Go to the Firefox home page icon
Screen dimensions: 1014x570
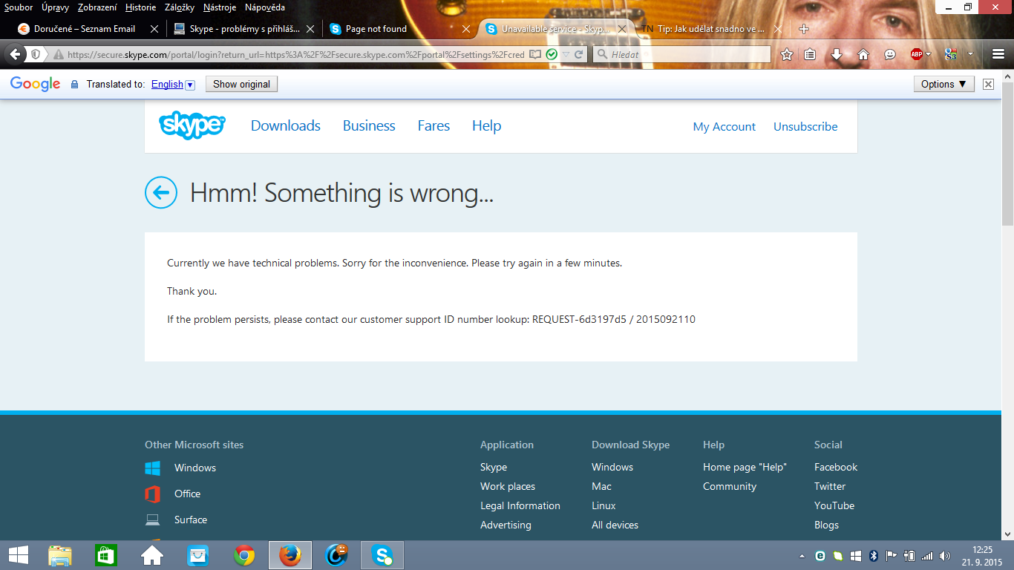click(x=863, y=54)
